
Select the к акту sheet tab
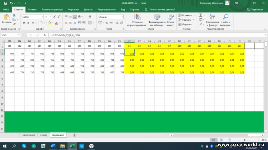[x=44, y=135]
